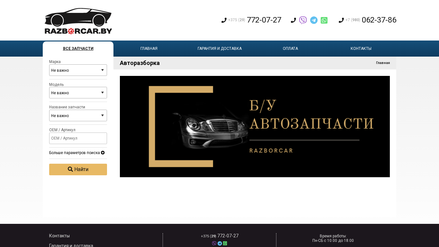Go to ГЛАВНАЯ menu item
The height and width of the screenshot is (247, 439).
(149, 49)
